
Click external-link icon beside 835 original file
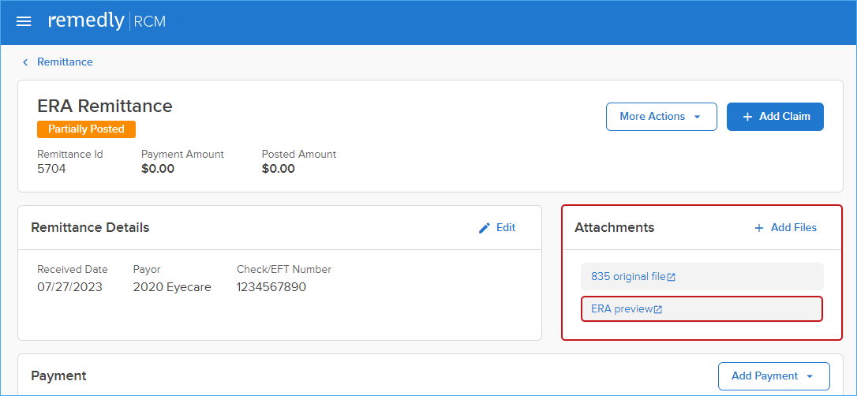672,277
